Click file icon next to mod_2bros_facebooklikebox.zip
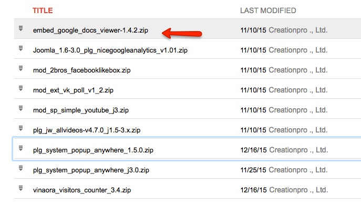This screenshot has width=361, height=205. [20, 68]
